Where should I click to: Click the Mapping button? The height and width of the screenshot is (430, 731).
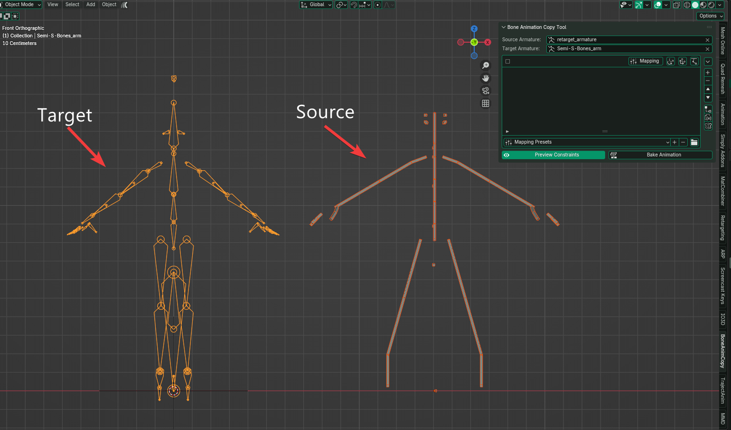point(645,61)
